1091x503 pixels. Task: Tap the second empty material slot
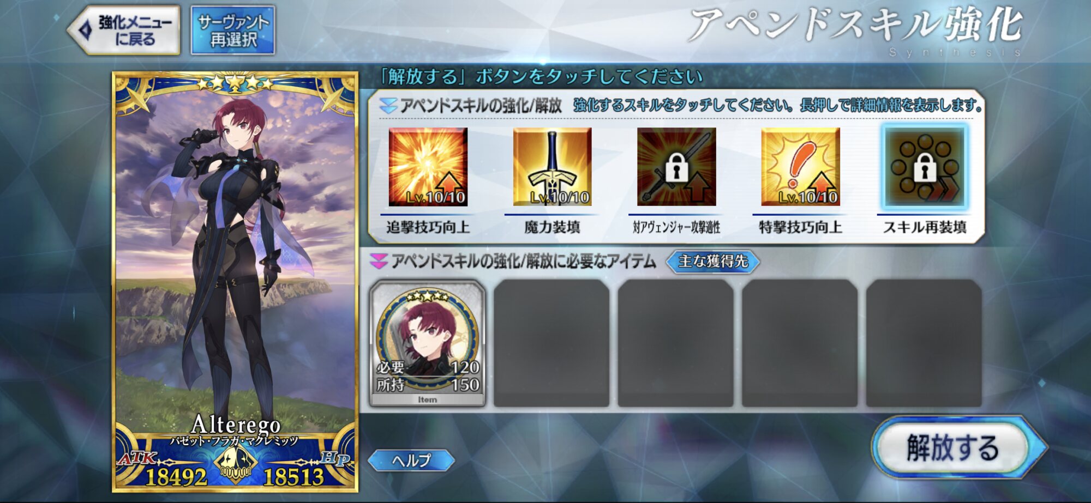[x=552, y=343]
